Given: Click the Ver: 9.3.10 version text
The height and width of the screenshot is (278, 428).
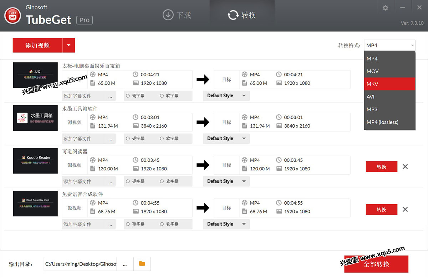Looking at the screenshot, I should [412, 23].
